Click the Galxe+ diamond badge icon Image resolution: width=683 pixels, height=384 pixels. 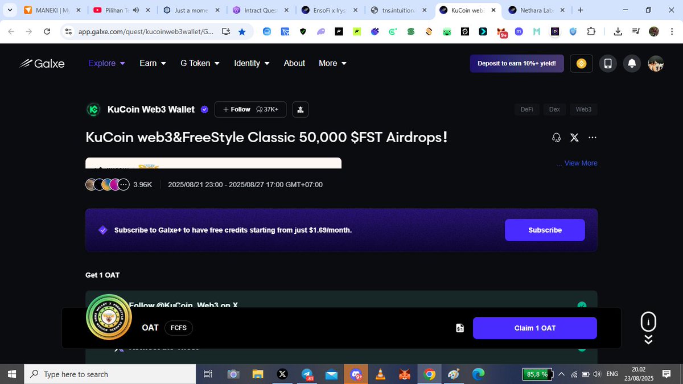pos(103,230)
